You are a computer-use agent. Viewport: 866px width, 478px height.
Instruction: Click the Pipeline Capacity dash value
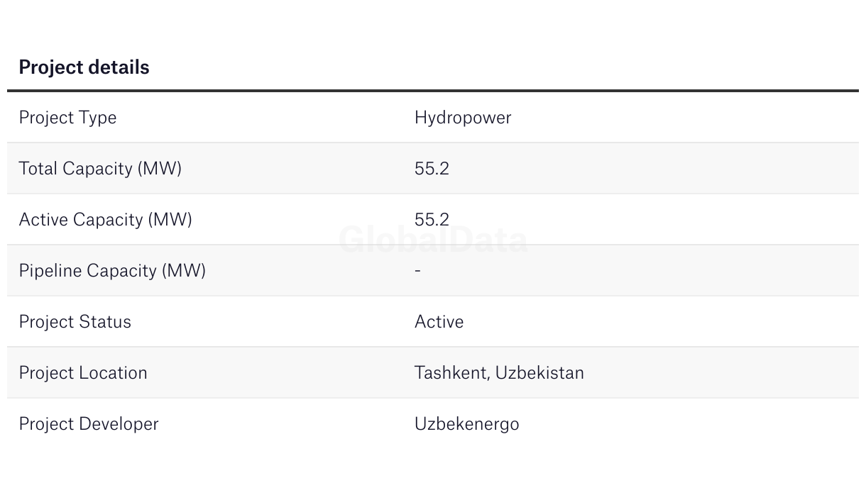(x=417, y=271)
